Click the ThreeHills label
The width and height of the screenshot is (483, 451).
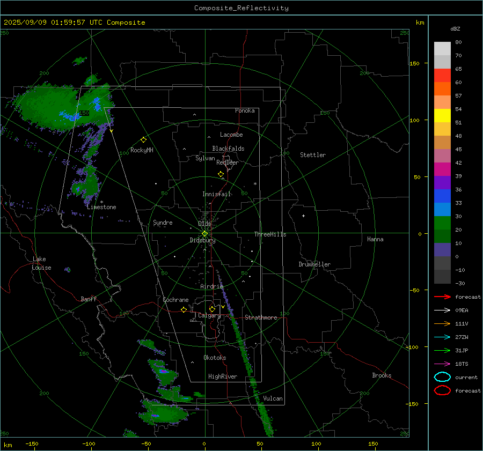point(270,234)
